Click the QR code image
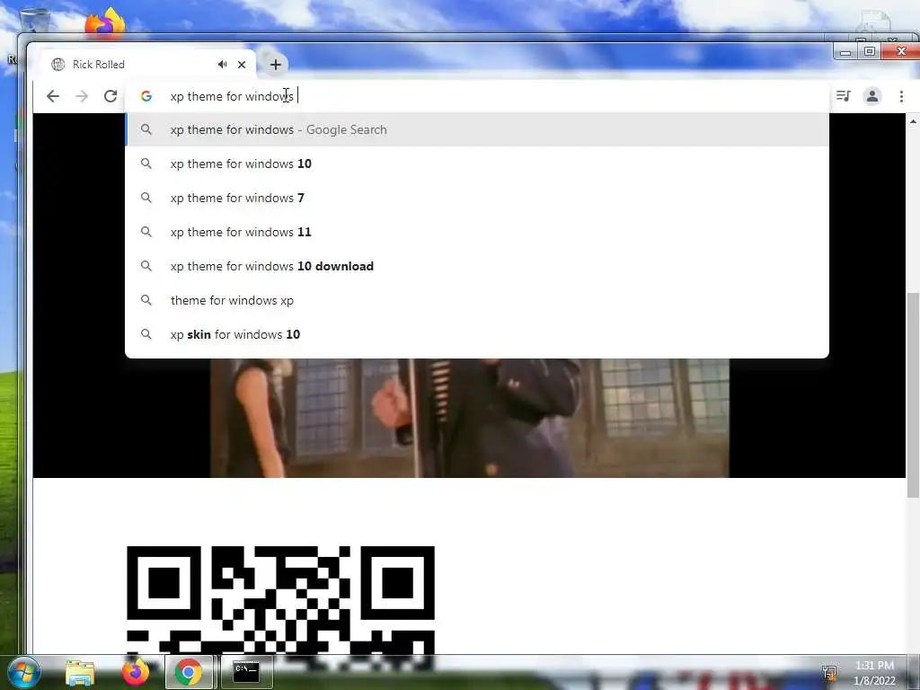This screenshot has height=690, width=920. (x=280, y=599)
